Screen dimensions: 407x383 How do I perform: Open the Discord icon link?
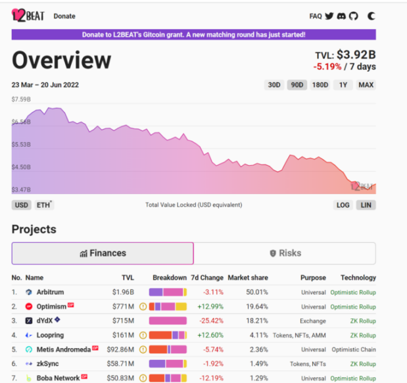pos(341,16)
